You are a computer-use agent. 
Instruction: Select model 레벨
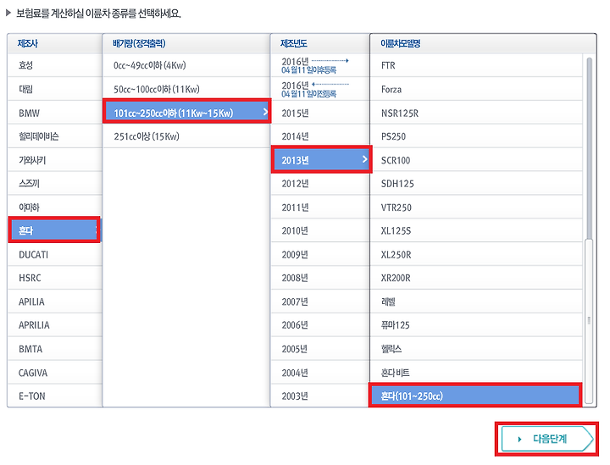point(476,302)
